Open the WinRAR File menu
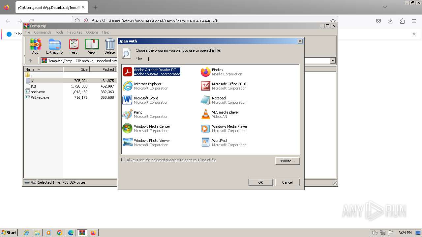This screenshot has width=422, height=237. click(27, 32)
